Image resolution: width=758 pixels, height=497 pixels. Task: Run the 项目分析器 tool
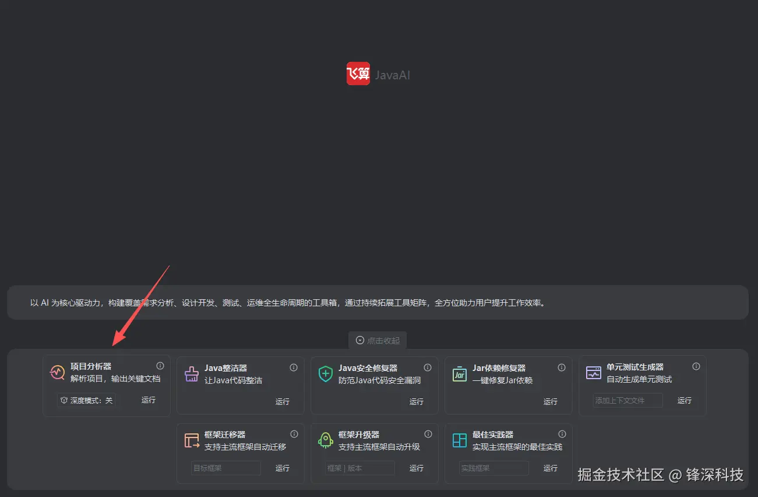[x=149, y=400]
